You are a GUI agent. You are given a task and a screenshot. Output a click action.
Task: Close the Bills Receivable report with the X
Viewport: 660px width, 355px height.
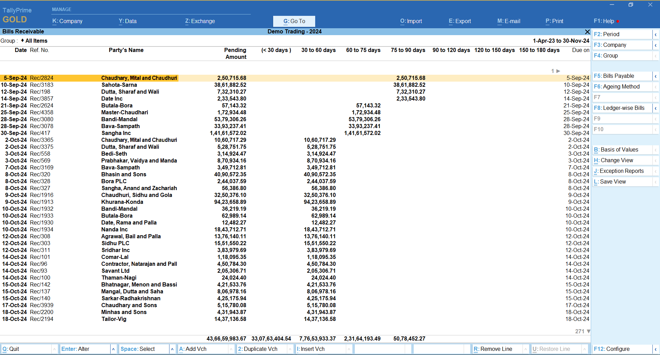[x=587, y=32]
